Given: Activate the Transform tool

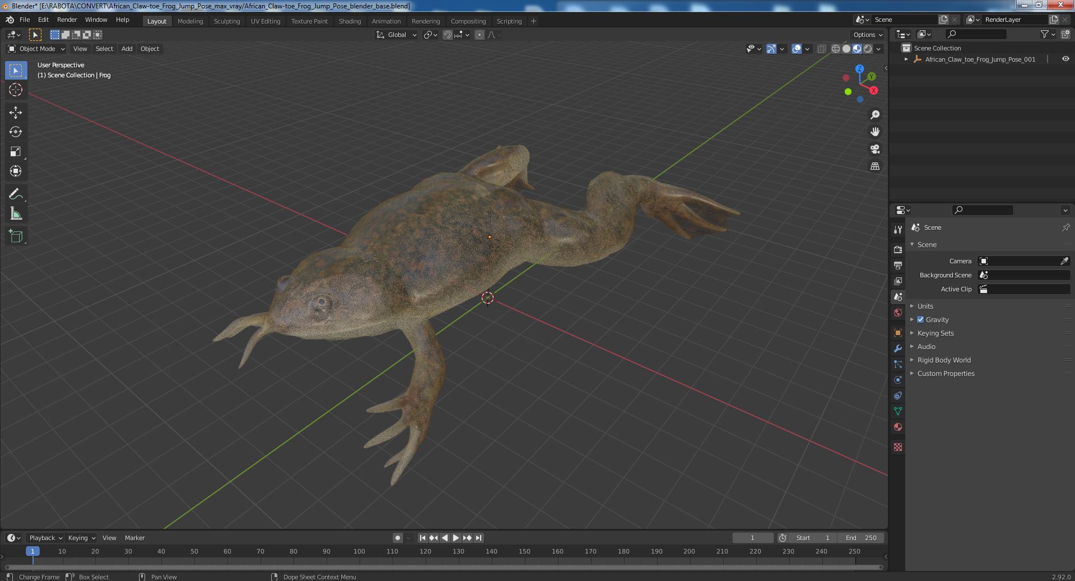Looking at the screenshot, I should 16,171.
